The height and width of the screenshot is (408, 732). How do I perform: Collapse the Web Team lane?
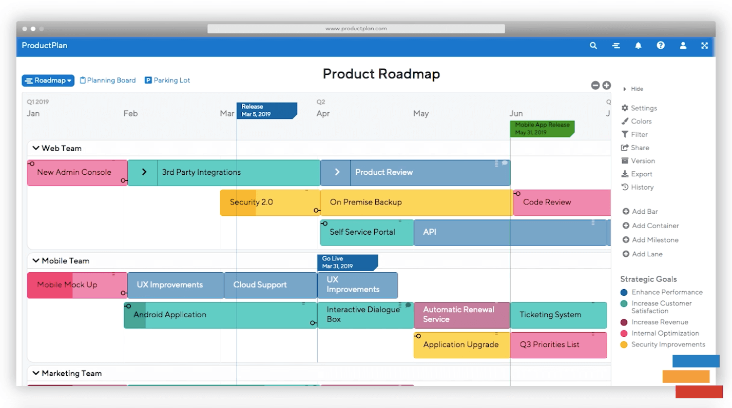pyautogui.click(x=36, y=148)
